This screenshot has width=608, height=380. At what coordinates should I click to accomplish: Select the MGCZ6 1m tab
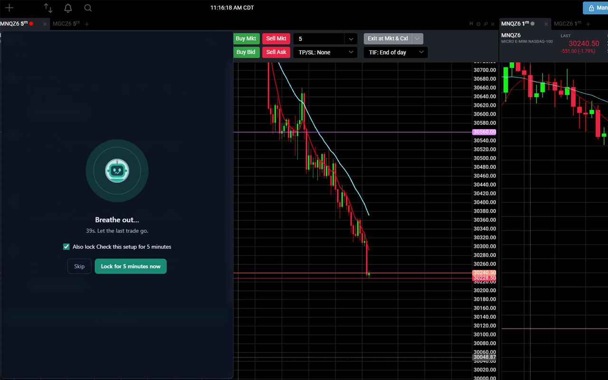coord(568,24)
